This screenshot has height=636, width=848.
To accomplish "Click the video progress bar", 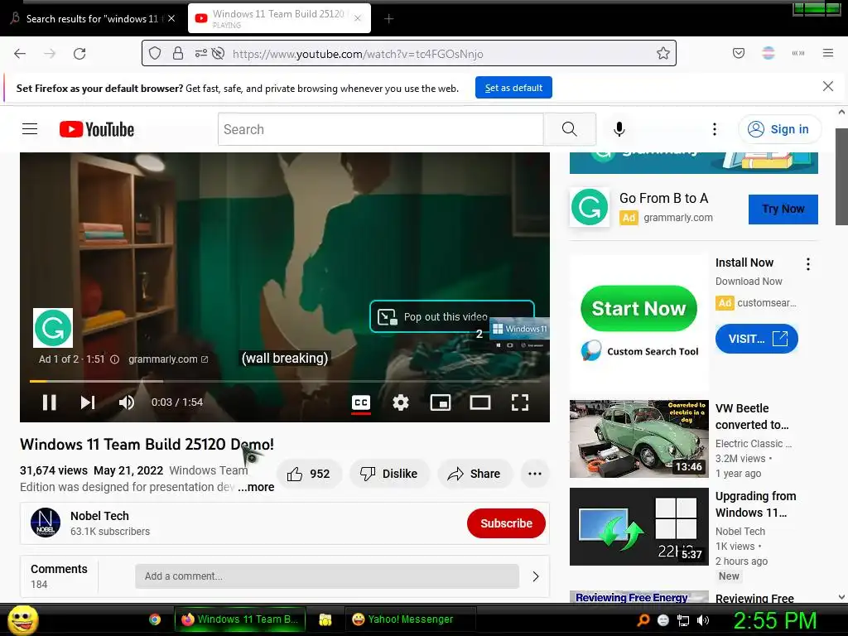I will pyautogui.click(x=285, y=381).
